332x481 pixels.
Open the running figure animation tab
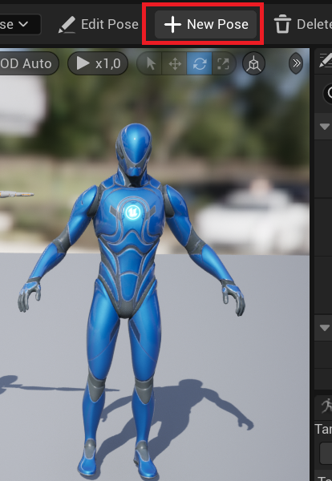click(326, 406)
